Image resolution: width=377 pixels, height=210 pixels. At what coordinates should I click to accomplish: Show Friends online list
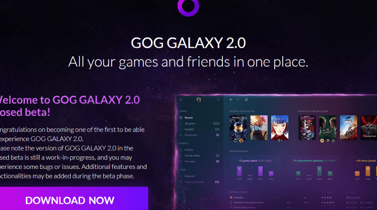[192, 156]
